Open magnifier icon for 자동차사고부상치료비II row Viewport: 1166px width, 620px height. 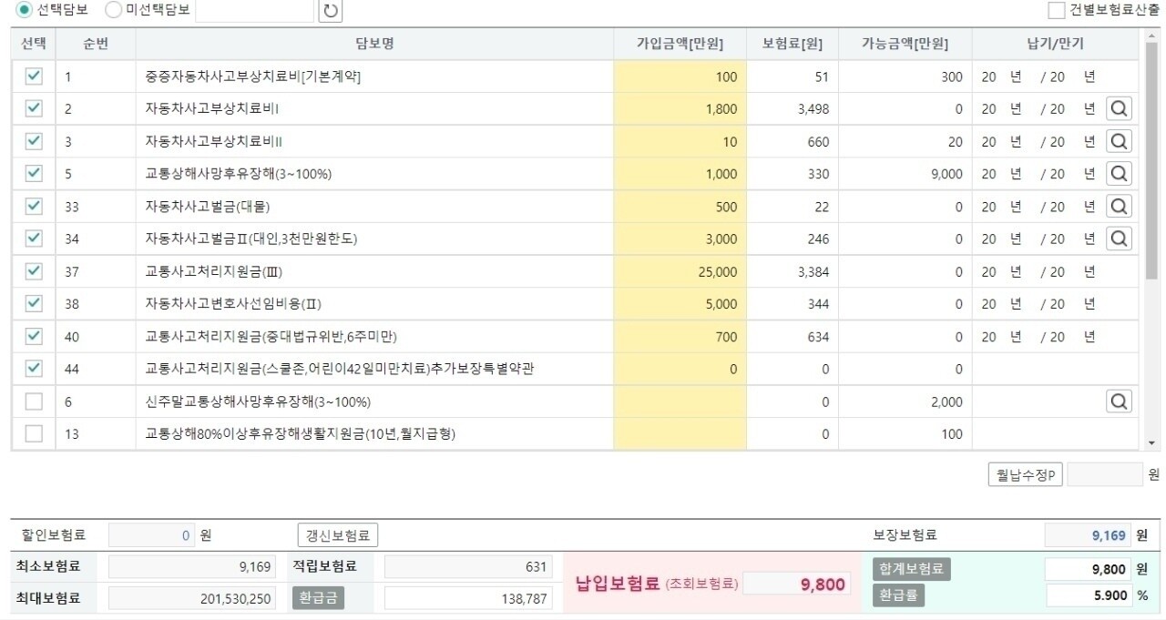[1119, 141]
